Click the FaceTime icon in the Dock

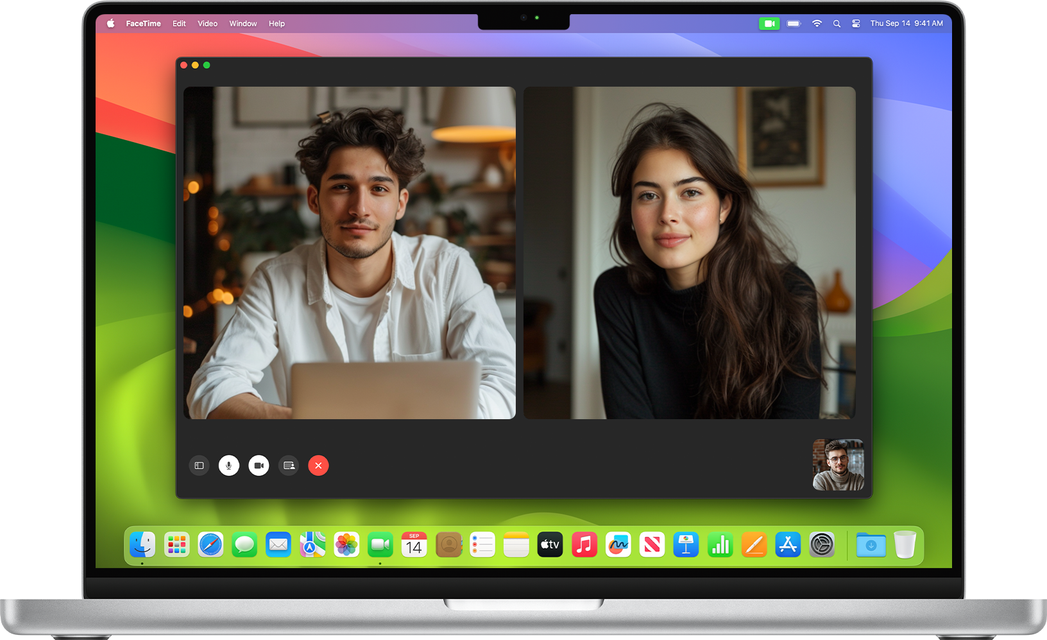tap(380, 545)
